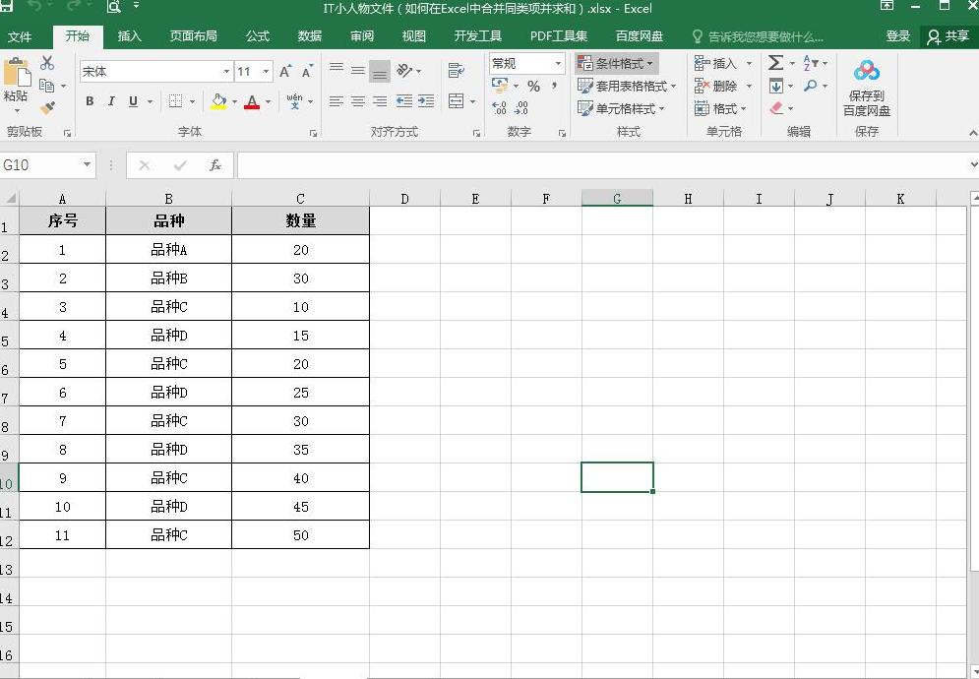Image resolution: width=979 pixels, height=679 pixels.
Task: Toggle align text left
Action: tap(337, 101)
